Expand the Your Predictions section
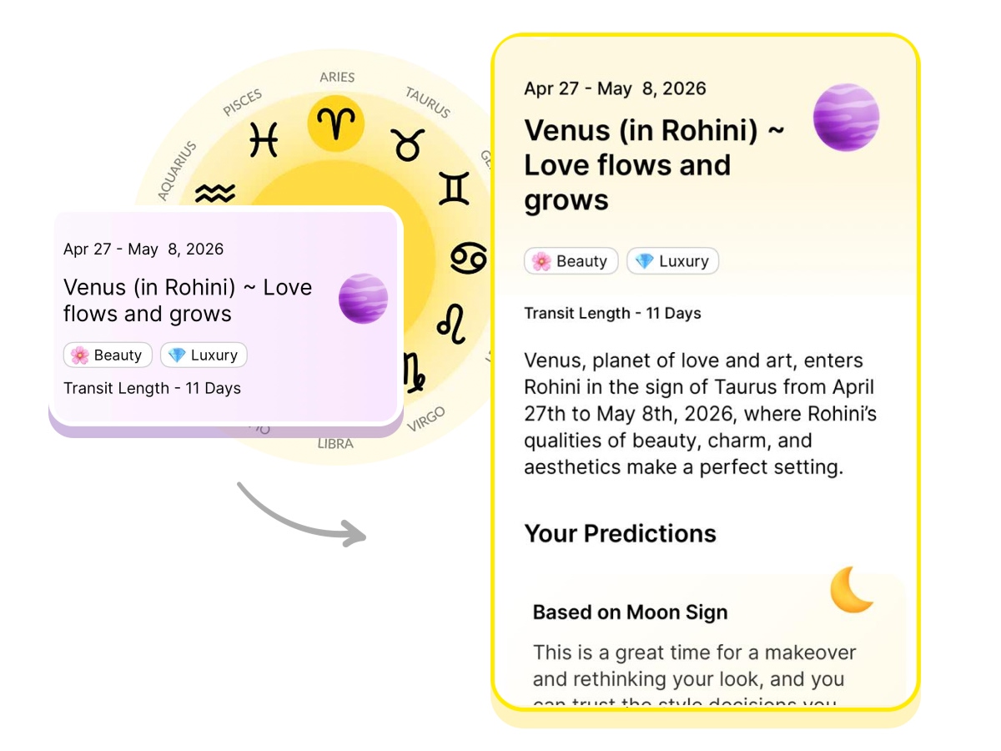The height and width of the screenshot is (751, 1001). (621, 533)
